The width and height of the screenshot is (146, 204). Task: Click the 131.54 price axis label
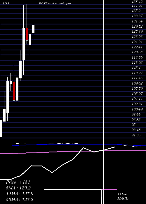pos(137,21)
